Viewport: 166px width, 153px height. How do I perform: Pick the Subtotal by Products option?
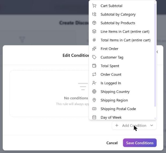point(122,23)
